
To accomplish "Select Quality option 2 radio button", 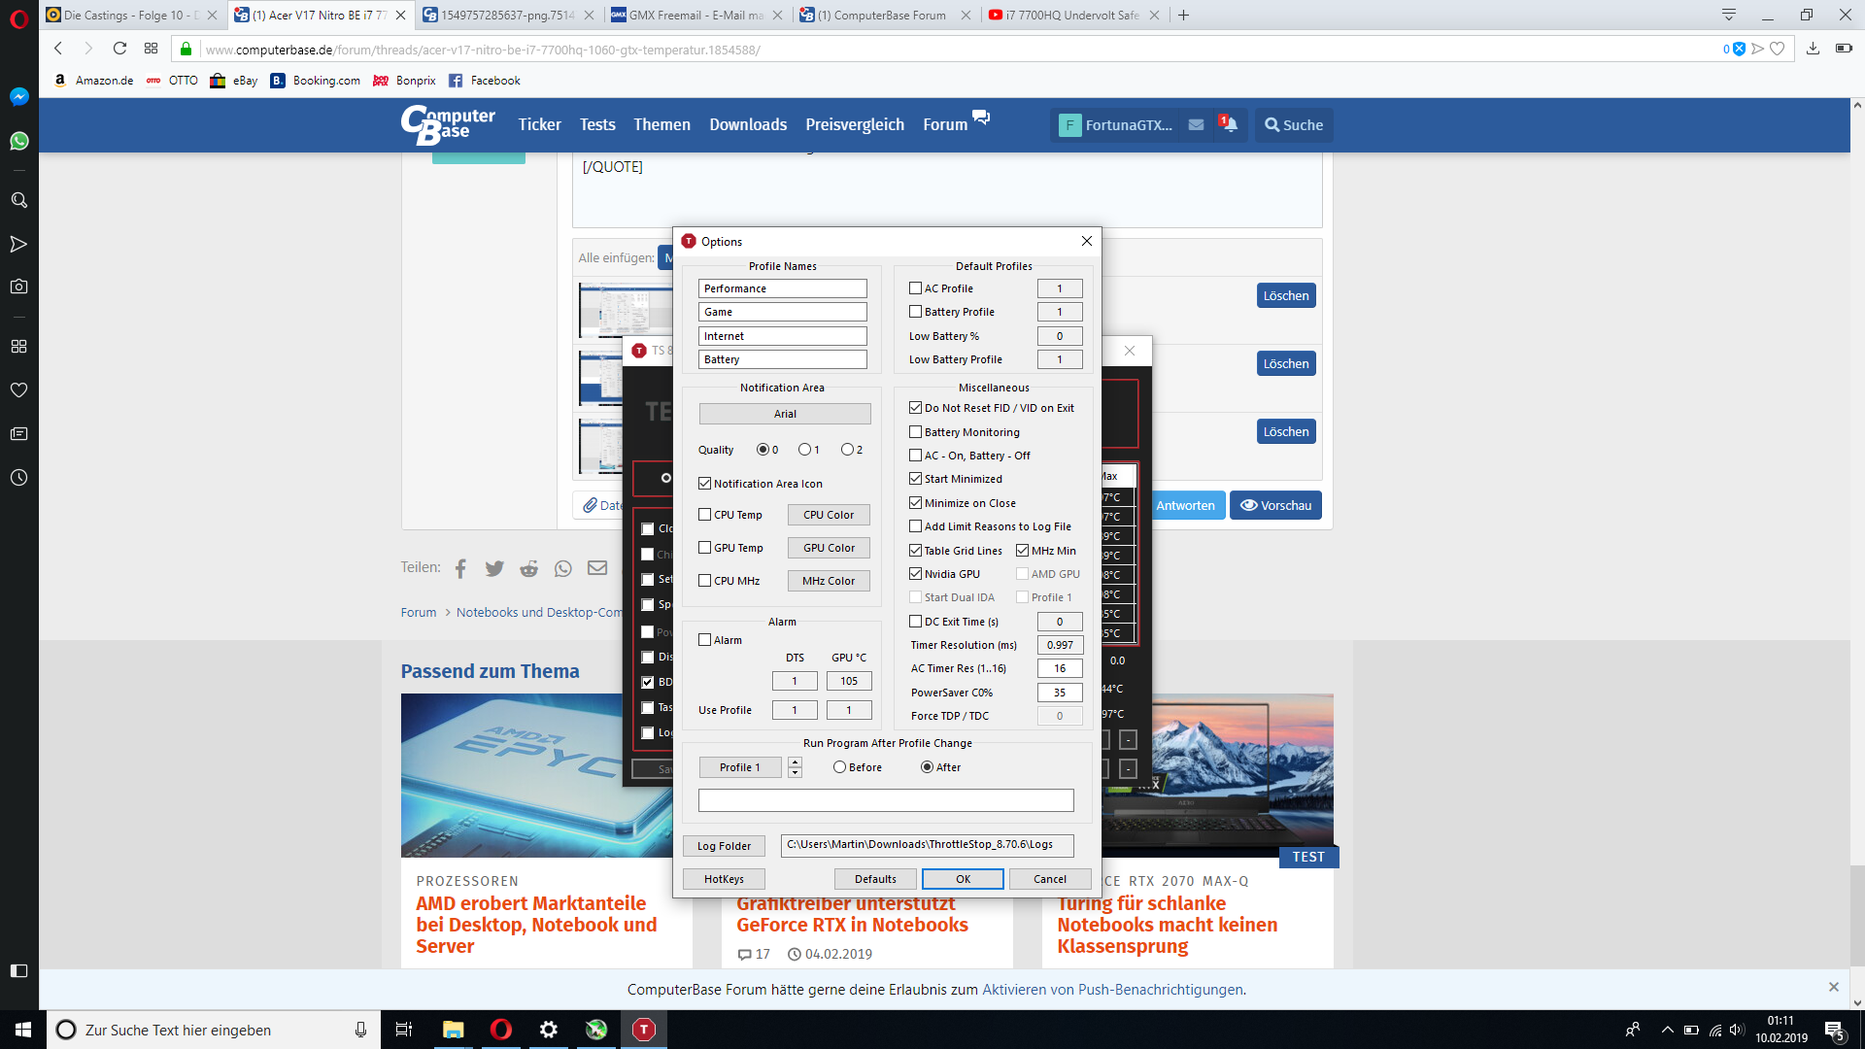I will [x=847, y=450].
